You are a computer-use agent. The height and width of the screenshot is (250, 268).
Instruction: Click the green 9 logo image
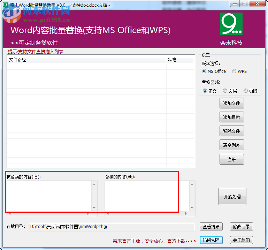pyautogui.click(x=231, y=24)
